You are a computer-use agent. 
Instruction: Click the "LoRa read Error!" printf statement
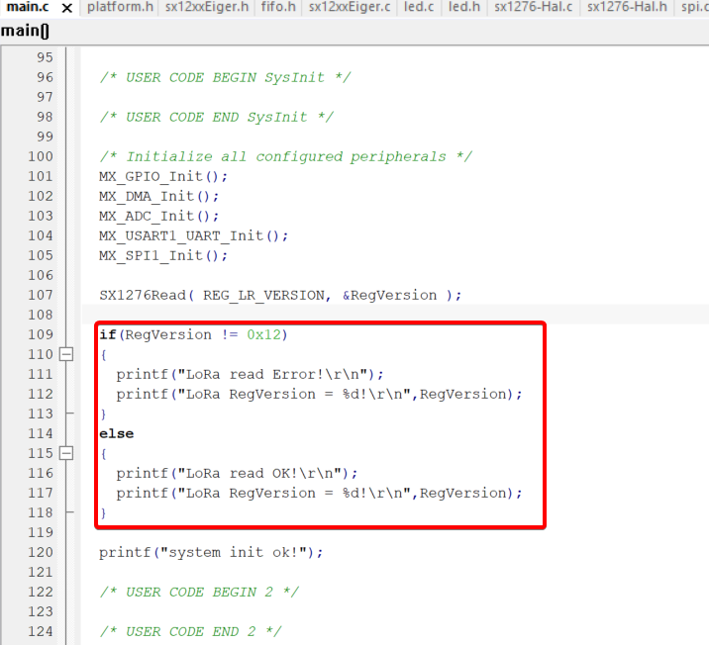tap(249, 374)
